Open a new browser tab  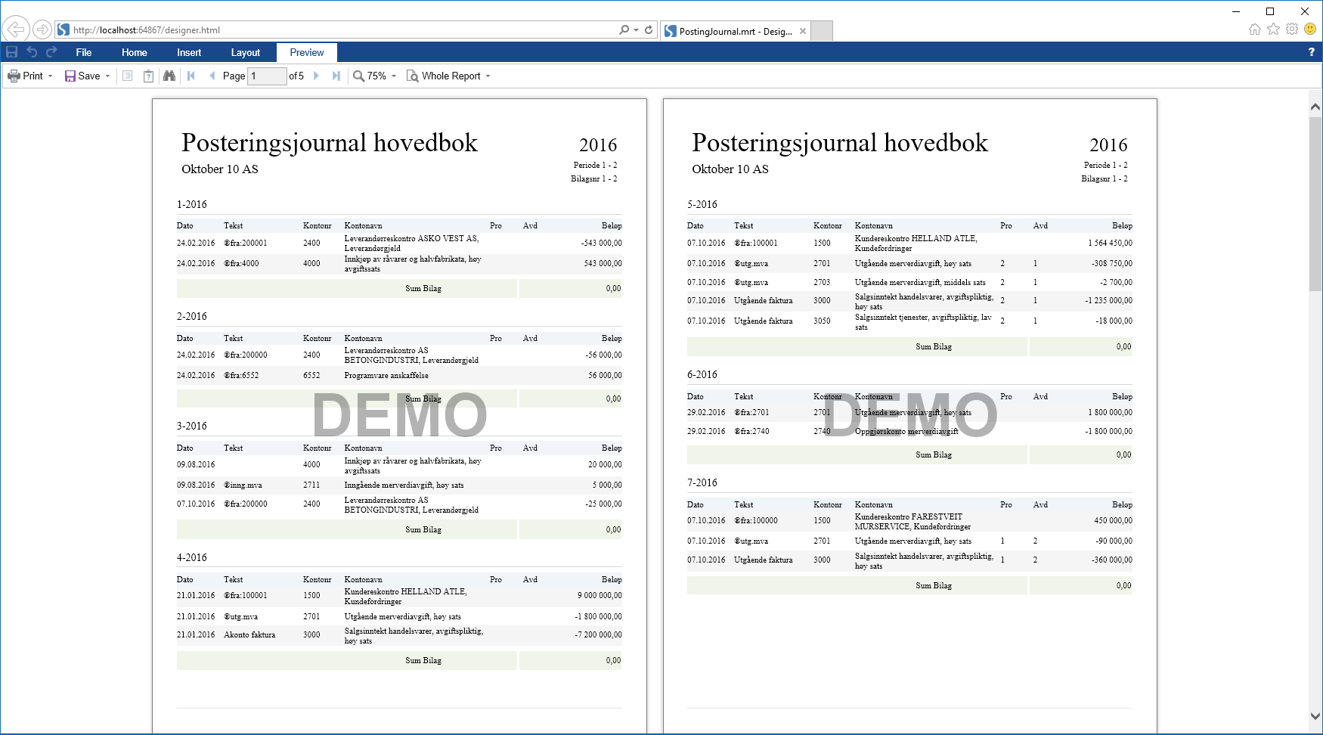point(822,31)
